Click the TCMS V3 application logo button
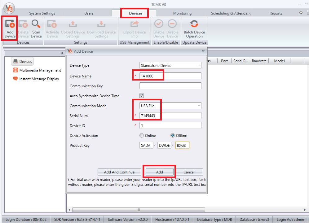This screenshot has height=223, width=309. pyautogui.click(x=9, y=8)
